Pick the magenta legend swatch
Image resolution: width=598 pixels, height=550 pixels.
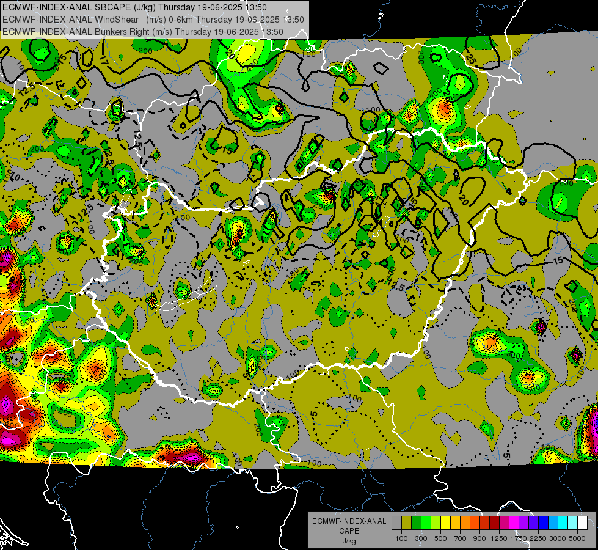pos(514,523)
